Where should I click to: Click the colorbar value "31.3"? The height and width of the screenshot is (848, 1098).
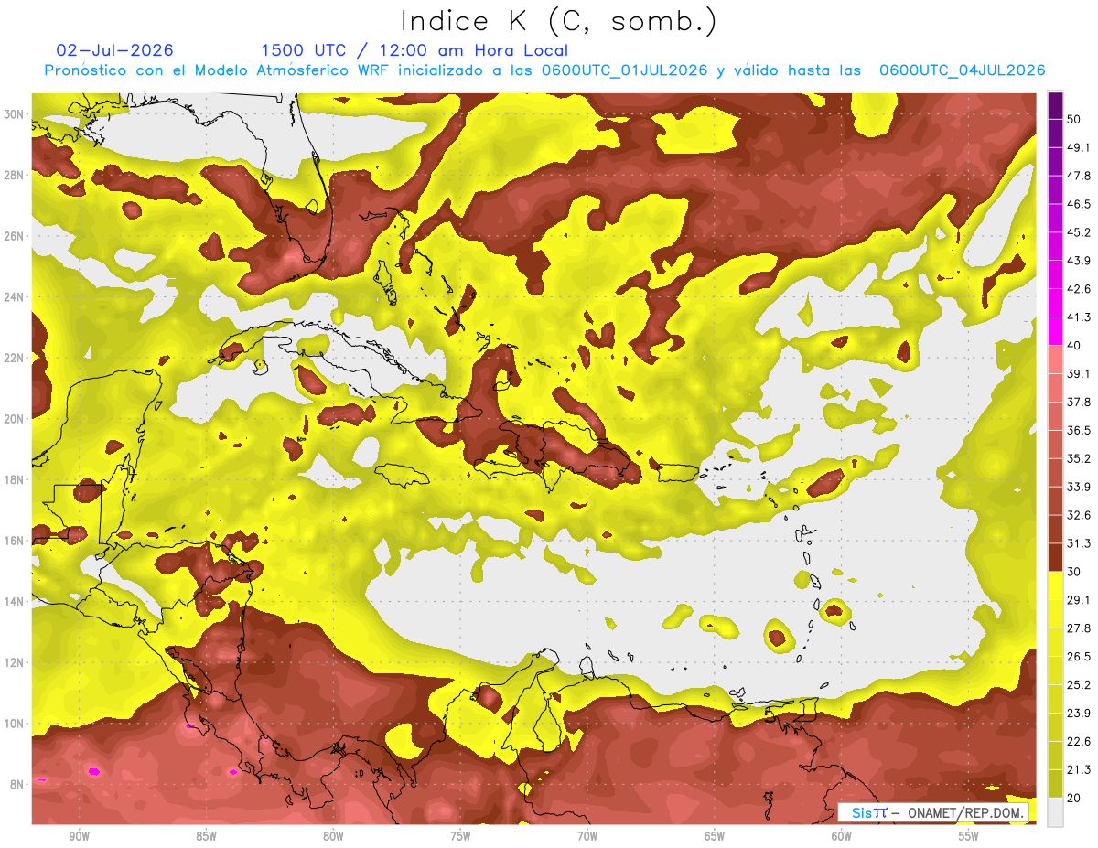click(x=1079, y=543)
